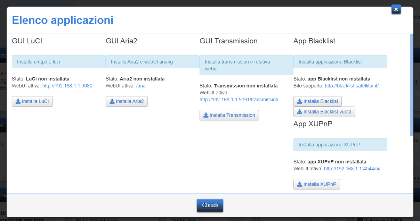
Task: Click the download icon on Installa Transmission
Action: click(x=206, y=115)
